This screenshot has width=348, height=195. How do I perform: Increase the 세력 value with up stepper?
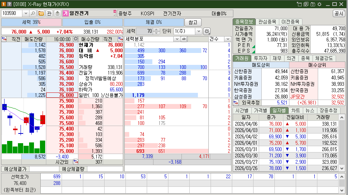[x=156, y=30]
